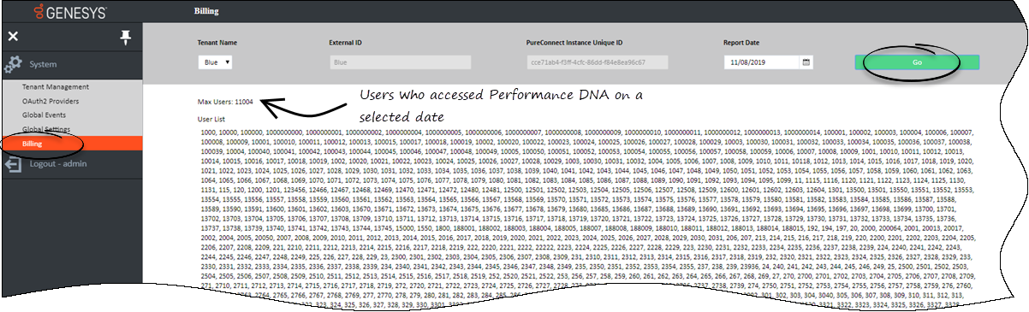Open OAuth2 Providers page
This screenshot has width=1029, height=312.
[x=51, y=101]
